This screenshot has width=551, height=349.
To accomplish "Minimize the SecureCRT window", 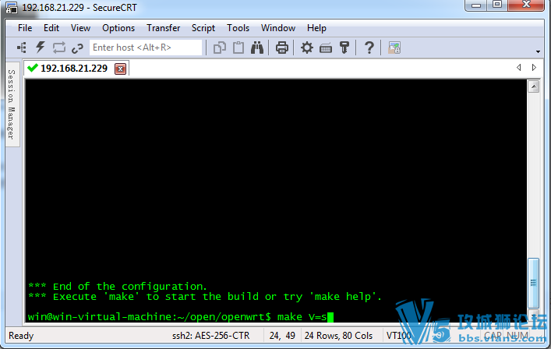I will pos(476,5).
